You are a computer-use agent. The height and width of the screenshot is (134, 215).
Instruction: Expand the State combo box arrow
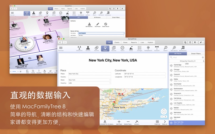(110, 80)
